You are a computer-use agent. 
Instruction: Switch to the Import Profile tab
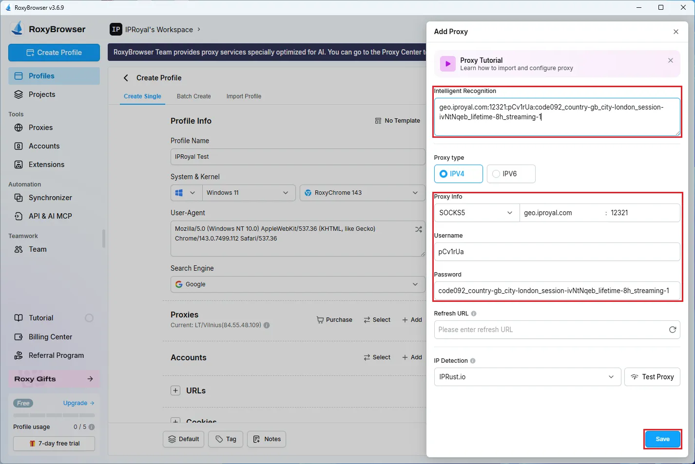pos(244,96)
